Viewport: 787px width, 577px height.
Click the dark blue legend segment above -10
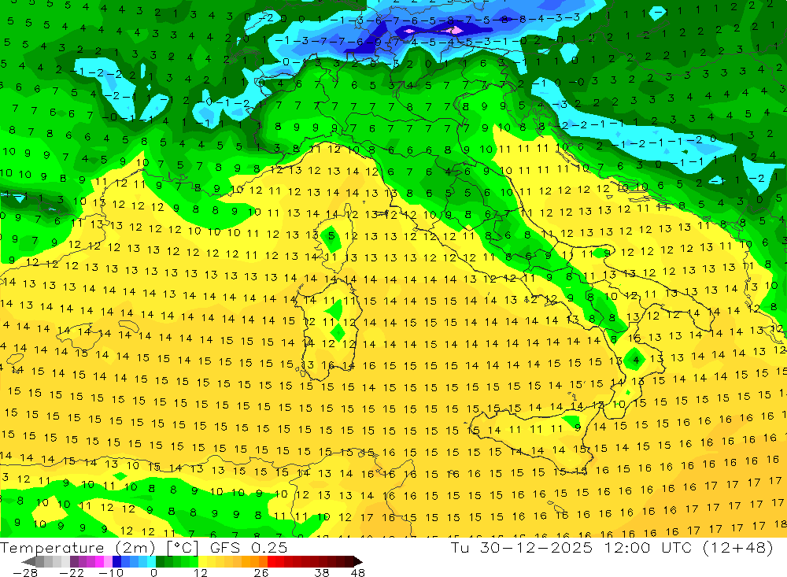click(116, 561)
